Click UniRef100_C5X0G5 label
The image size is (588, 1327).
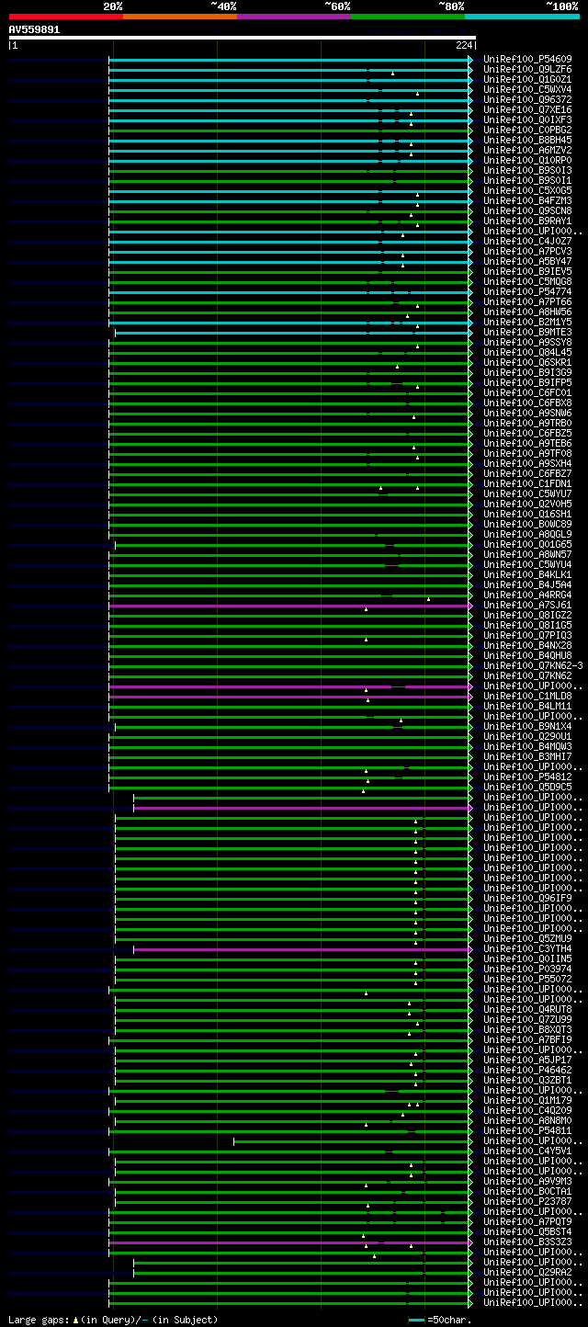[x=527, y=191]
